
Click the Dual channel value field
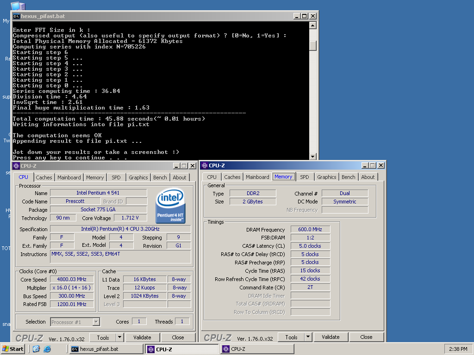coord(345,193)
